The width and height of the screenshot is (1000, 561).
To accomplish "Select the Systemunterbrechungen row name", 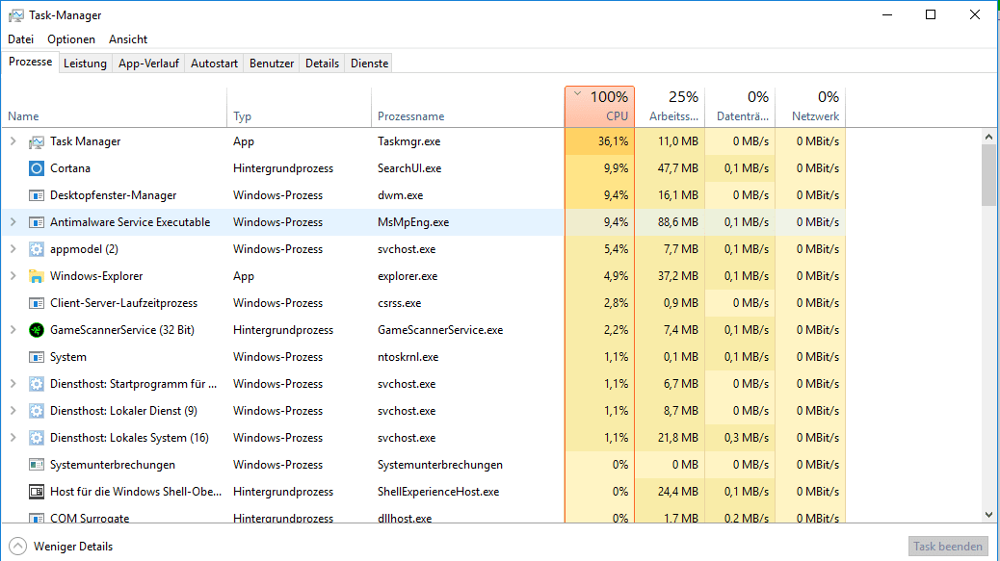I will (x=113, y=465).
